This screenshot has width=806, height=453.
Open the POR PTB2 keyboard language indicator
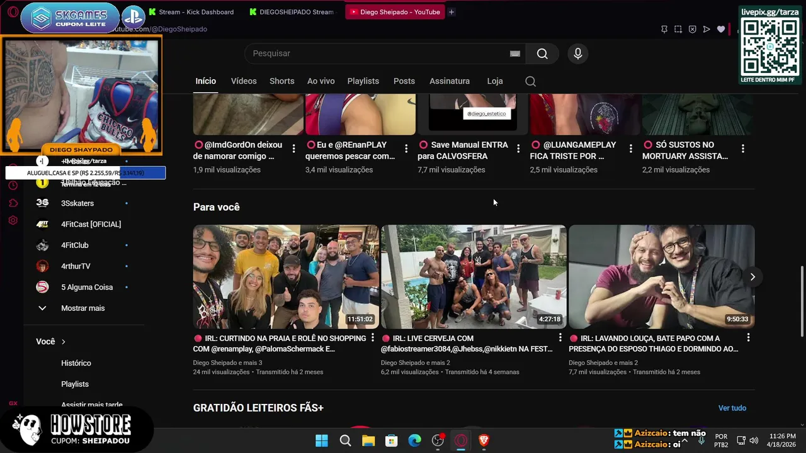(x=721, y=440)
